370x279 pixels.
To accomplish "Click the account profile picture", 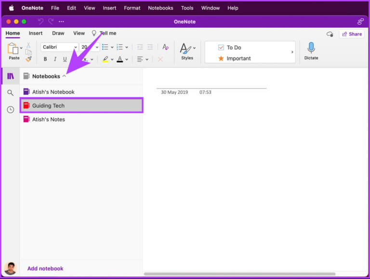I will [11, 268].
